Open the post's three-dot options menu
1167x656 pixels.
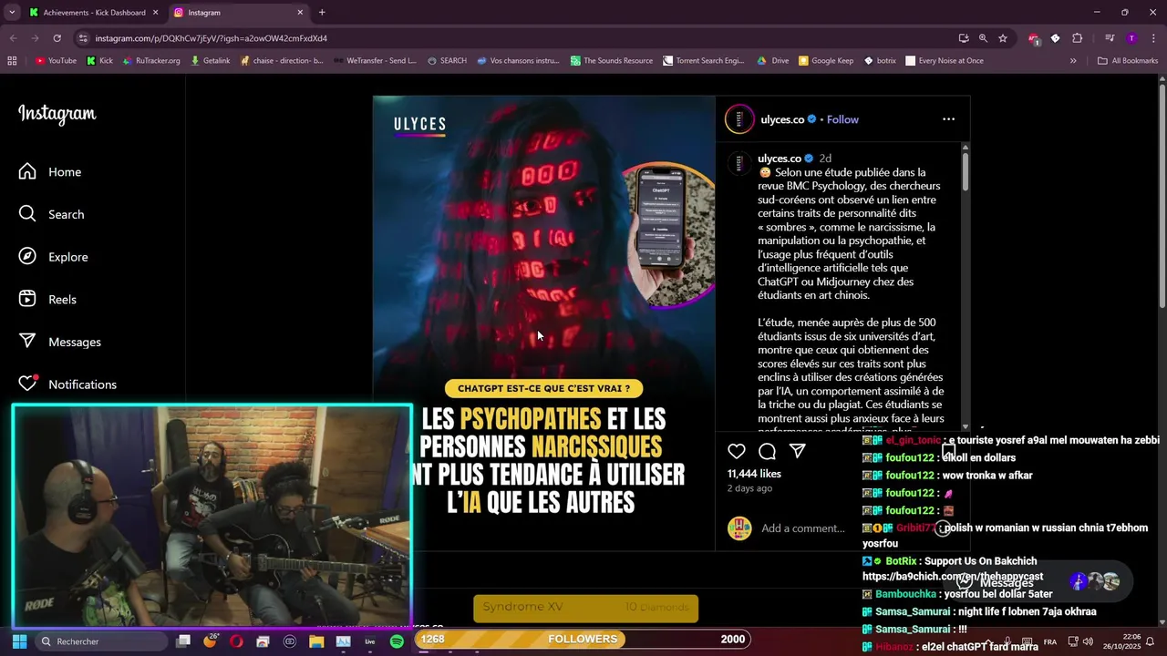[x=948, y=119]
